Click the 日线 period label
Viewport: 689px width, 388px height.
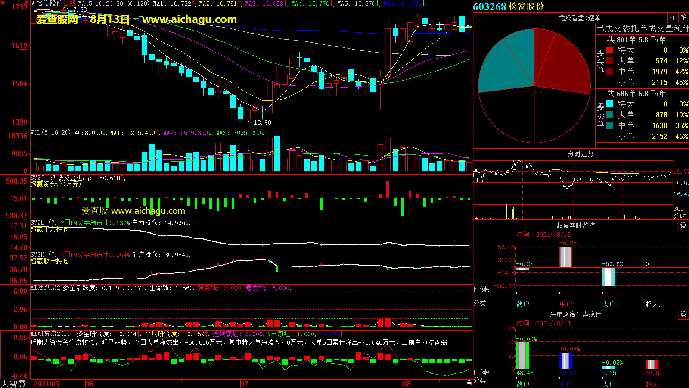[70, 3]
